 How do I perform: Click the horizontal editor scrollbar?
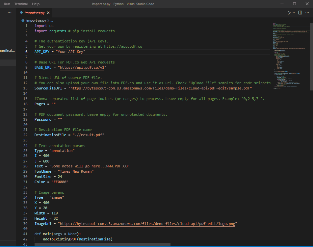point(102,244)
